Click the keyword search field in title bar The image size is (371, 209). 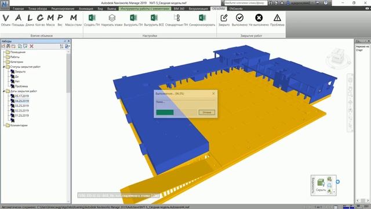click(245, 3)
